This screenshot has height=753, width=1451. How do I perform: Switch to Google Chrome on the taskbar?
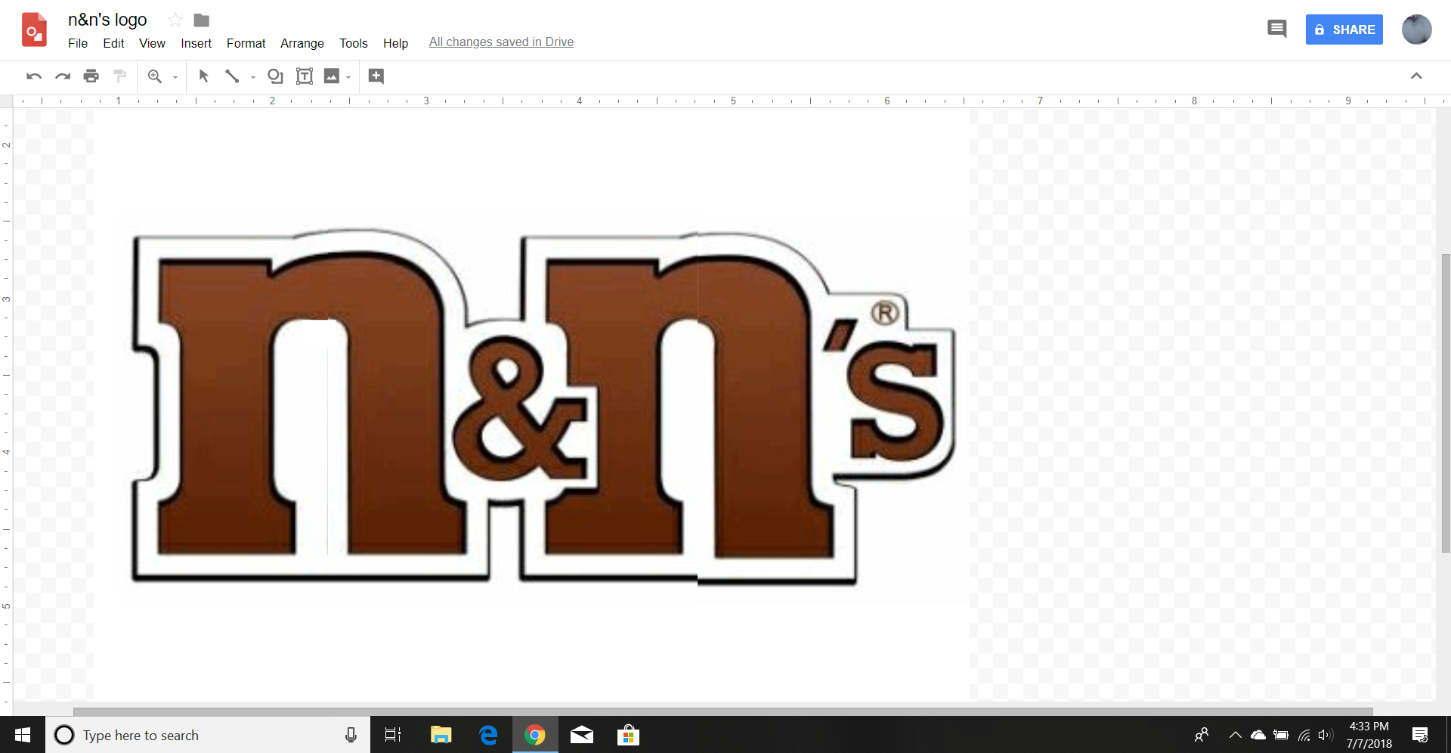pos(535,735)
